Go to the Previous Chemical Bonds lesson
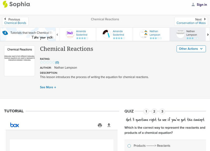 click(15, 21)
